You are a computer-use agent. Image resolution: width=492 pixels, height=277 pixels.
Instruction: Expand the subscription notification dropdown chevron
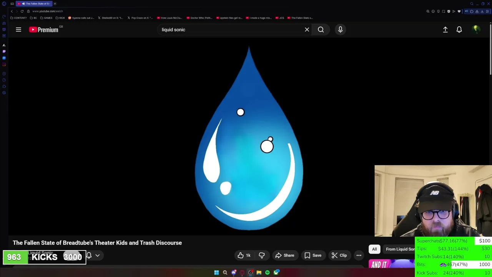point(98,255)
